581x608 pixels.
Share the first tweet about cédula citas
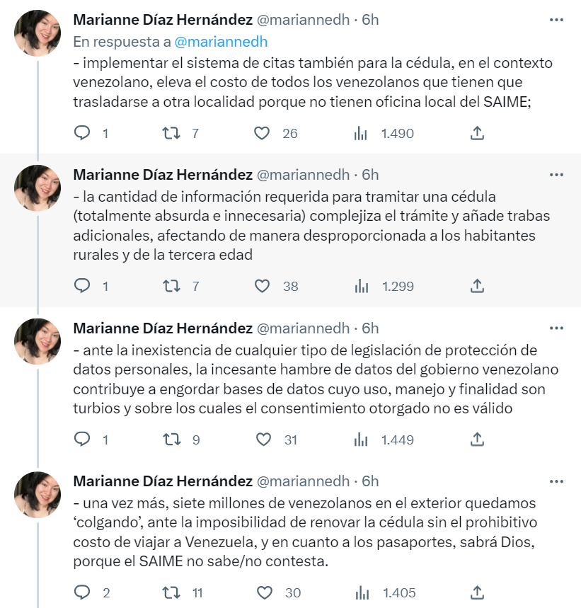point(477,133)
